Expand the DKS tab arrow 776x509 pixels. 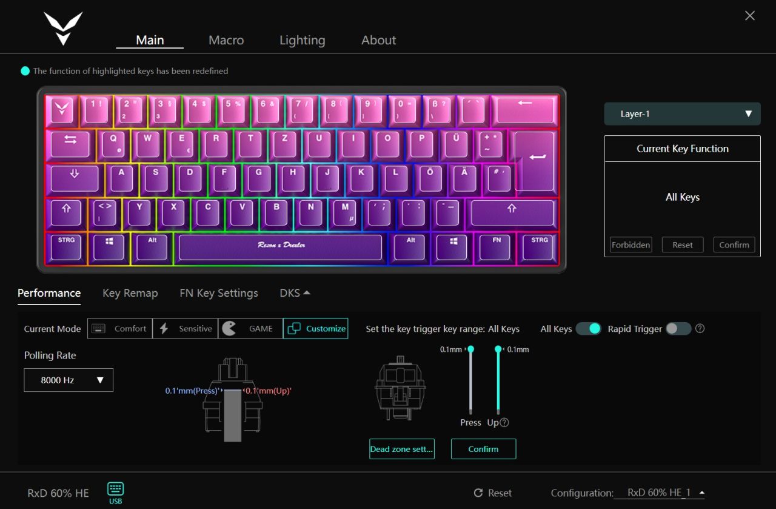point(307,292)
